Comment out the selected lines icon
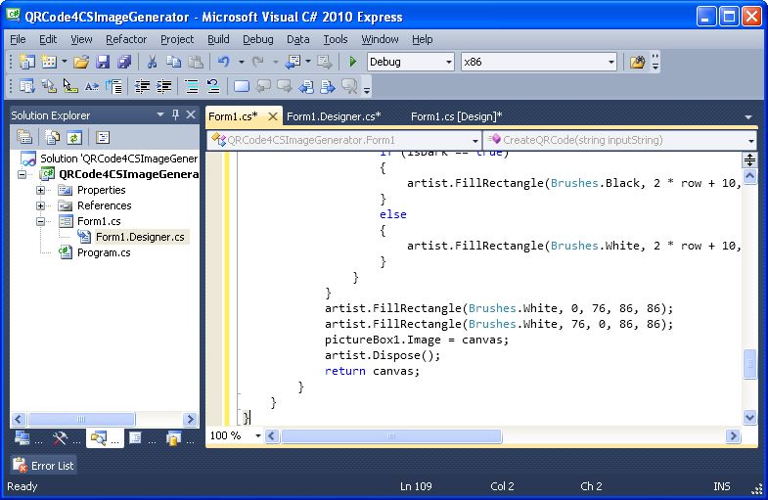The height and width of the screenshot is (500, 768). (191, 86)
